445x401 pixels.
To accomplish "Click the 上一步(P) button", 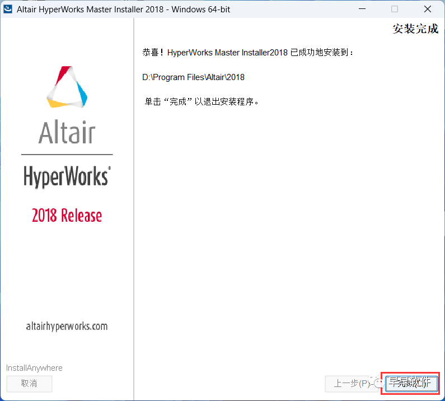I will (x=347, y=384).
